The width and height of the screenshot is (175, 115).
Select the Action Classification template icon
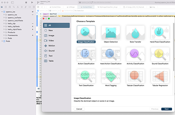coord(86,54)
